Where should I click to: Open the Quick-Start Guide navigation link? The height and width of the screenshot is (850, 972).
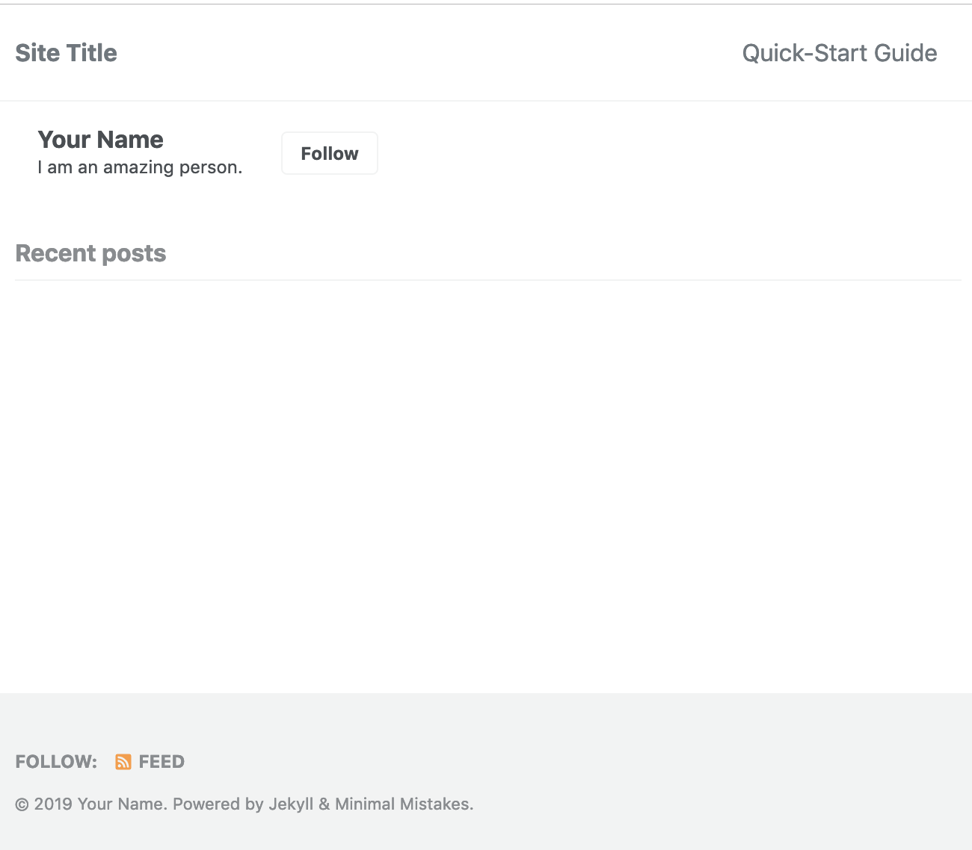click(840, 53)
